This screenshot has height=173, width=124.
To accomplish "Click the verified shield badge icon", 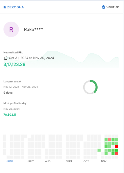I will tap(103, 7).
